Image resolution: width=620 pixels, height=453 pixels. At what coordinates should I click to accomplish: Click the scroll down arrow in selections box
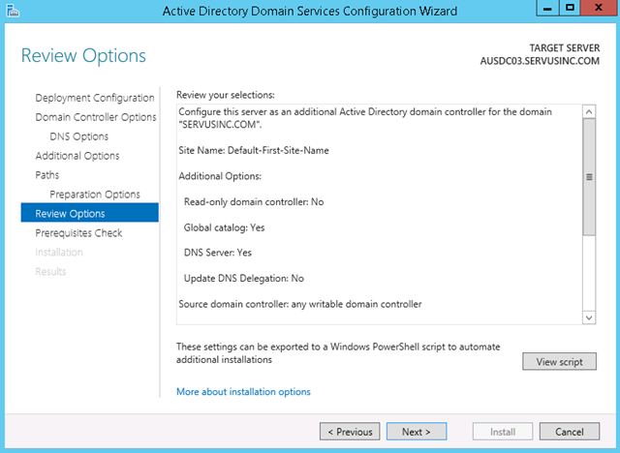589,317
